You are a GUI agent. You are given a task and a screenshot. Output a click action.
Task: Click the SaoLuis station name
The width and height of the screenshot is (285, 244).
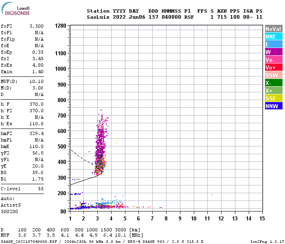point(98,17)
